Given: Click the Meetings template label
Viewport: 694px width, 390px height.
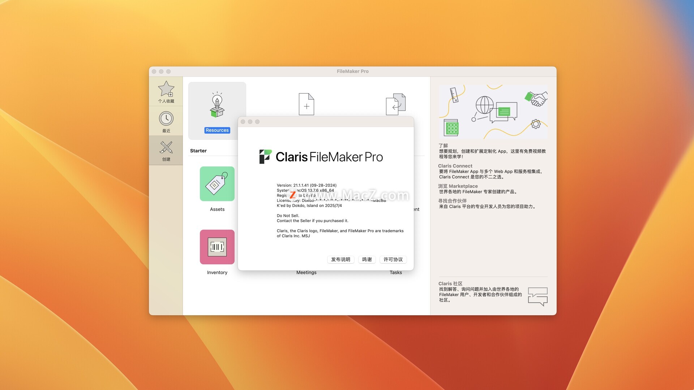Looking at the screenshot, I should pos(306,273).
